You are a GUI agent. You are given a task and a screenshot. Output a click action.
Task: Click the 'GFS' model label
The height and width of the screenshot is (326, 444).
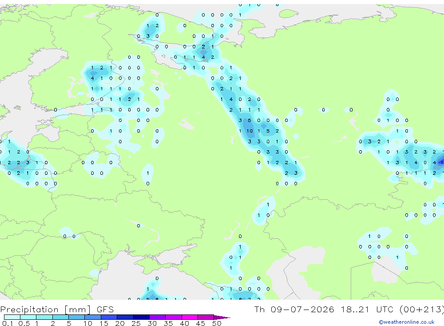pos(105,310)
